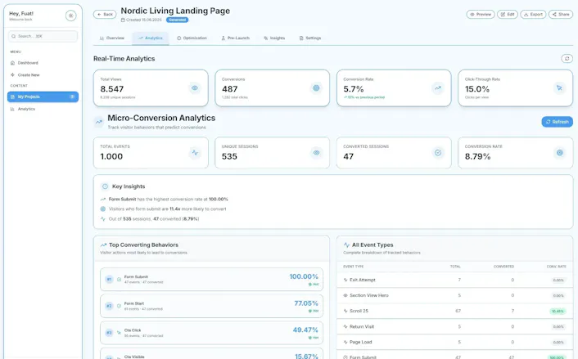Click the trend icon on Conversion Rate 5.7% card
Image resolution: width=578 pixels, height=359 pixels.
coord(437,88)
